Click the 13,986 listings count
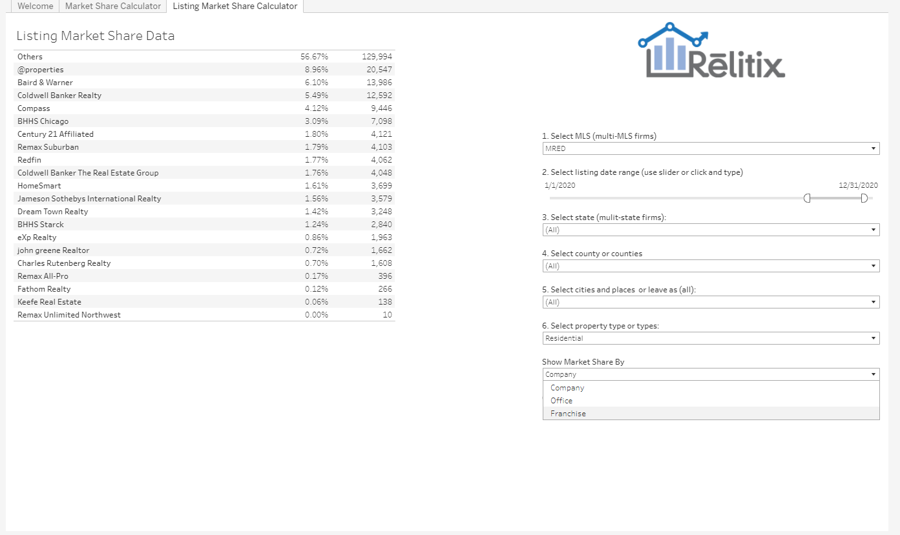The height and width of the screenshot is (535, 900). pyautogui.click(x=379, y=83)
